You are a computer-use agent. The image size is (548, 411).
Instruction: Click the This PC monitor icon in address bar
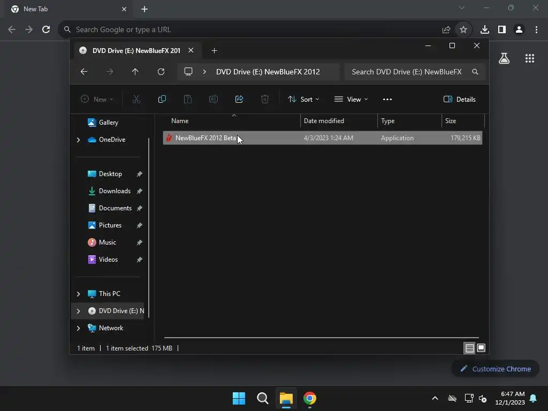point(188,72)
